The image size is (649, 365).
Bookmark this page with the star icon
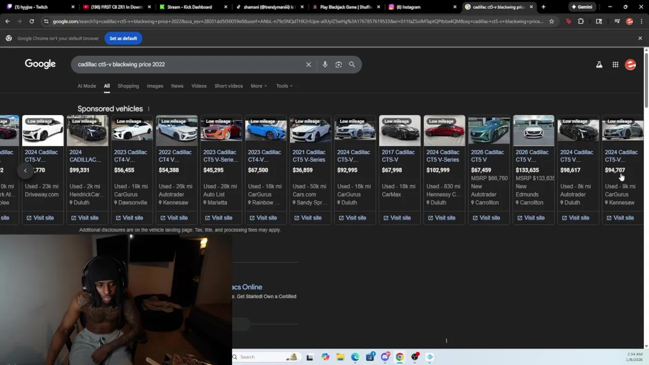[552, 21]
